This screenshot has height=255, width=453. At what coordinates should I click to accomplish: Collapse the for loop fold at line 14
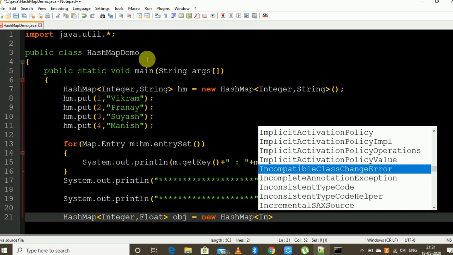(22, 153)
